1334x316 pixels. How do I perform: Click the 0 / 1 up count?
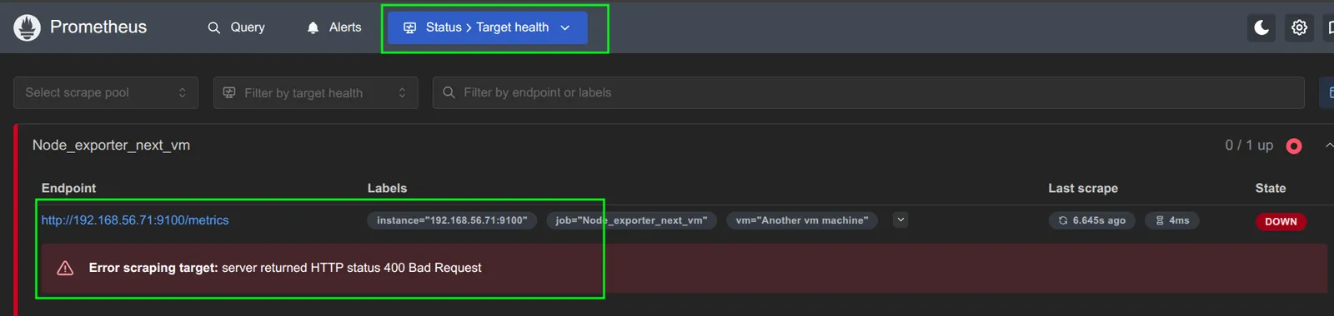(x=1249, y=146)
